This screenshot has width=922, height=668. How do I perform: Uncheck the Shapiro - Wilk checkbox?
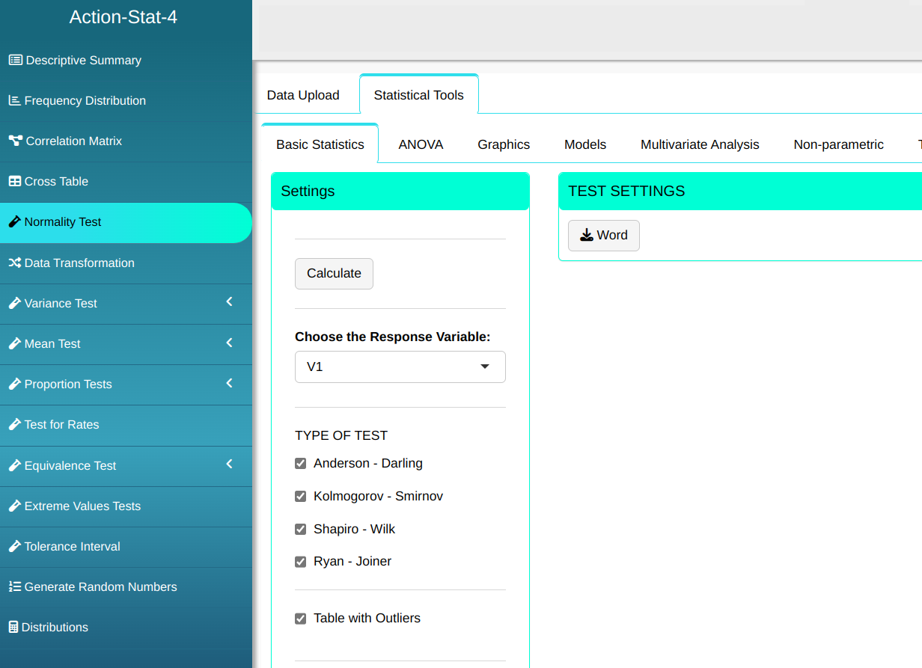[x=301, y=530]
